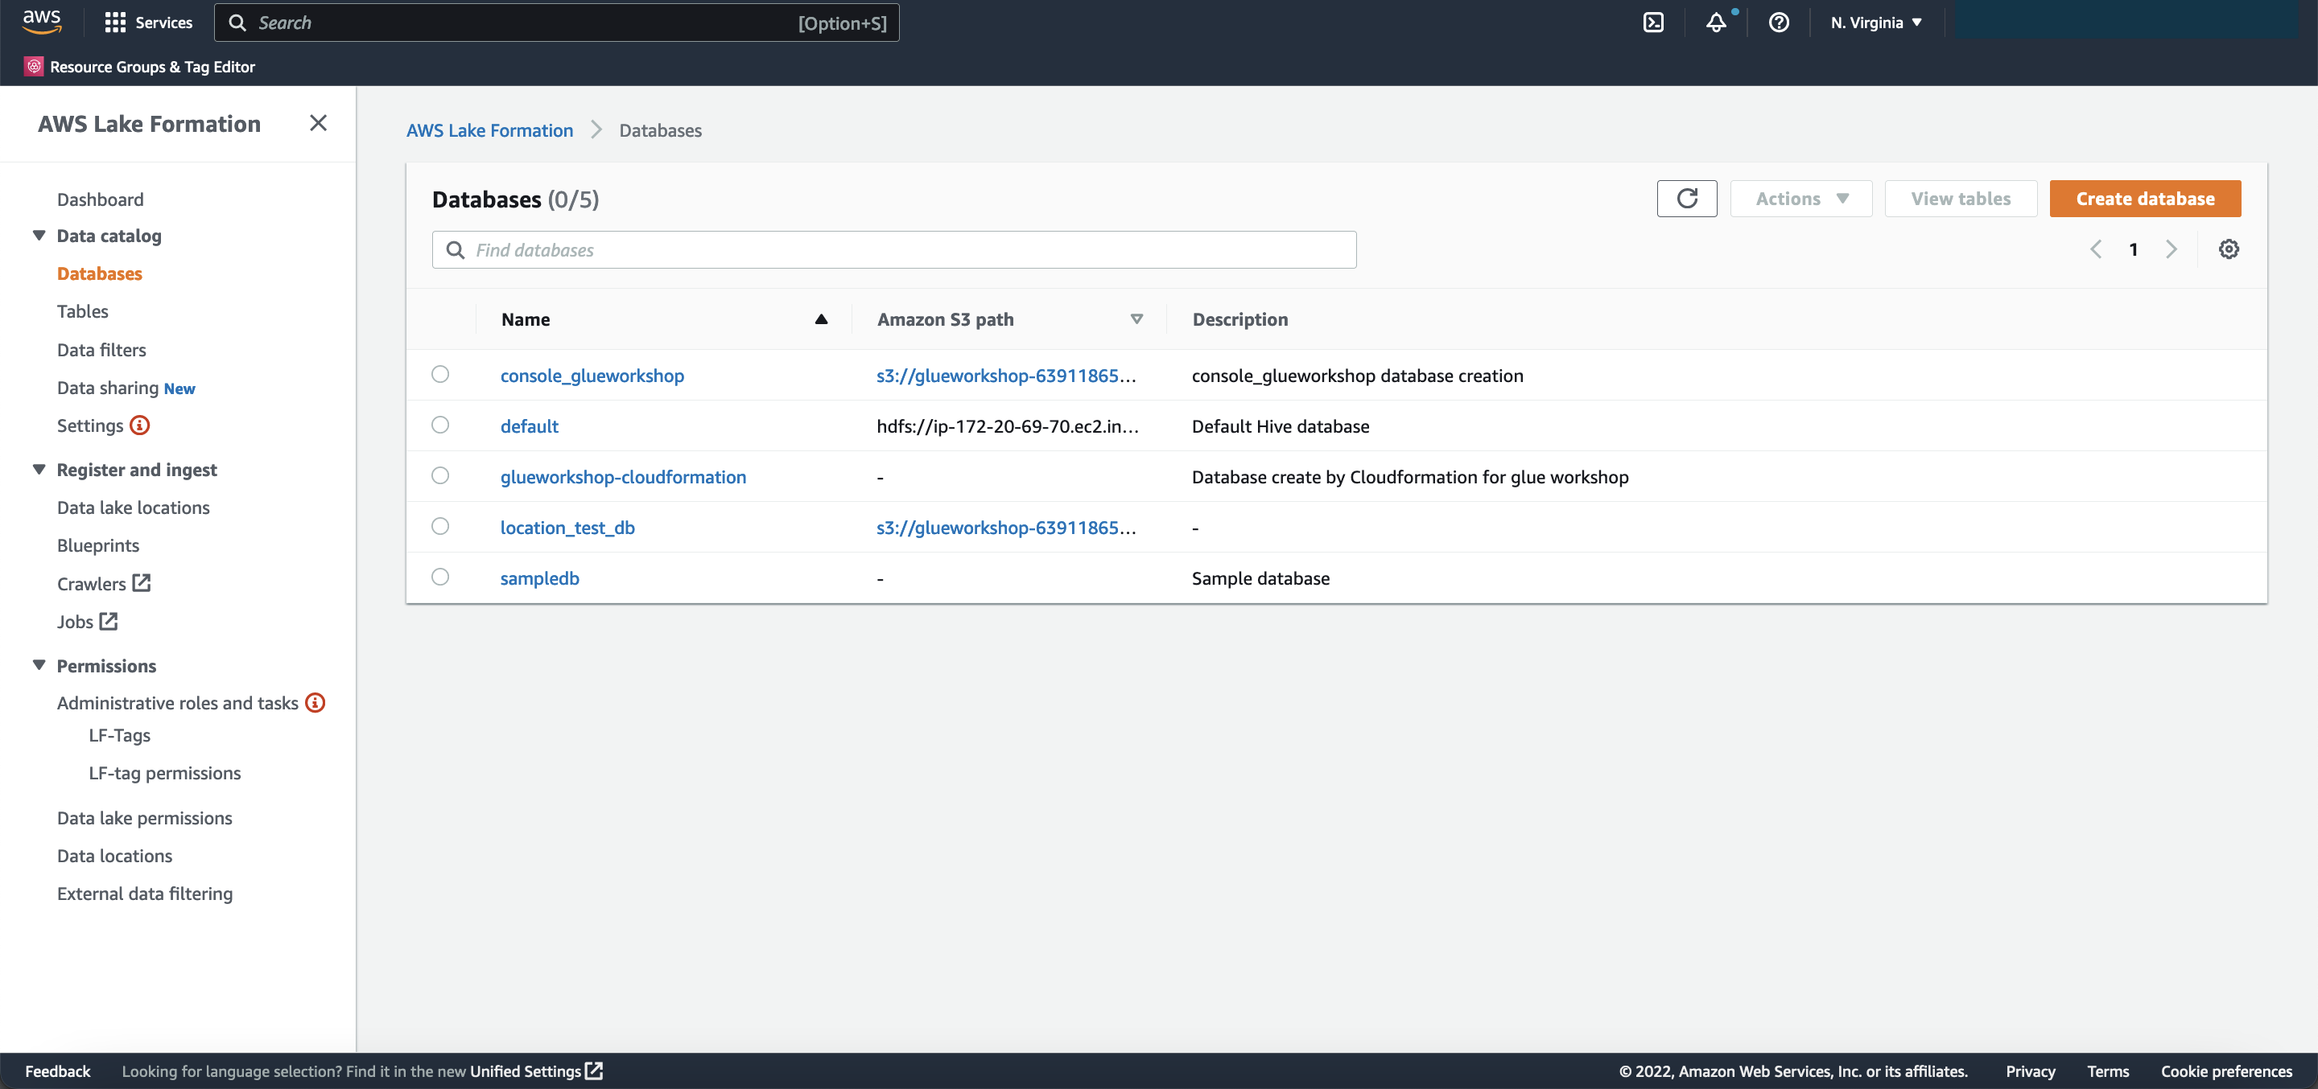Image resolution: width=2318 pixels, height=1089 pixels.
Task: Open the Services grid menu
Action: click(x=148, y=23)
